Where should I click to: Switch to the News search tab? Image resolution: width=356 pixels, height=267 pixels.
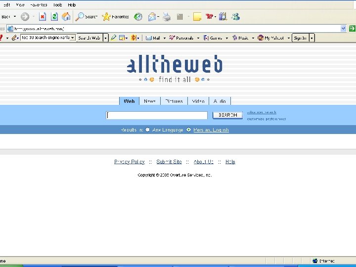pos(150,101)
